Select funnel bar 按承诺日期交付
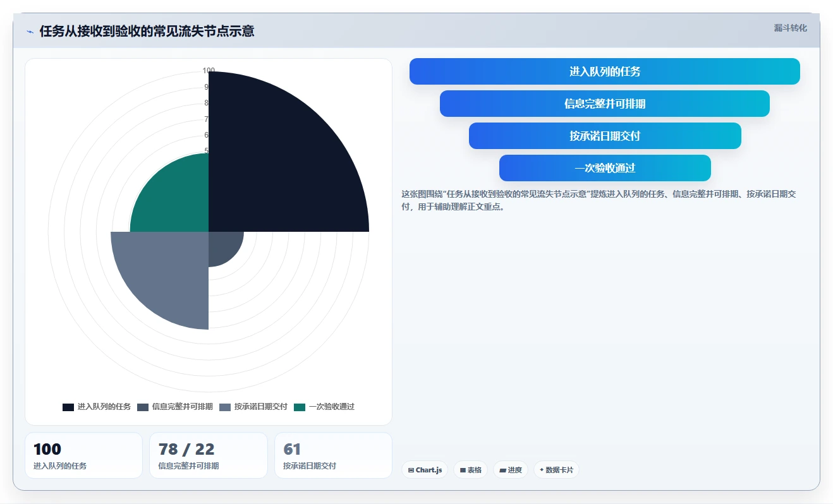 [x=605, y=136]
